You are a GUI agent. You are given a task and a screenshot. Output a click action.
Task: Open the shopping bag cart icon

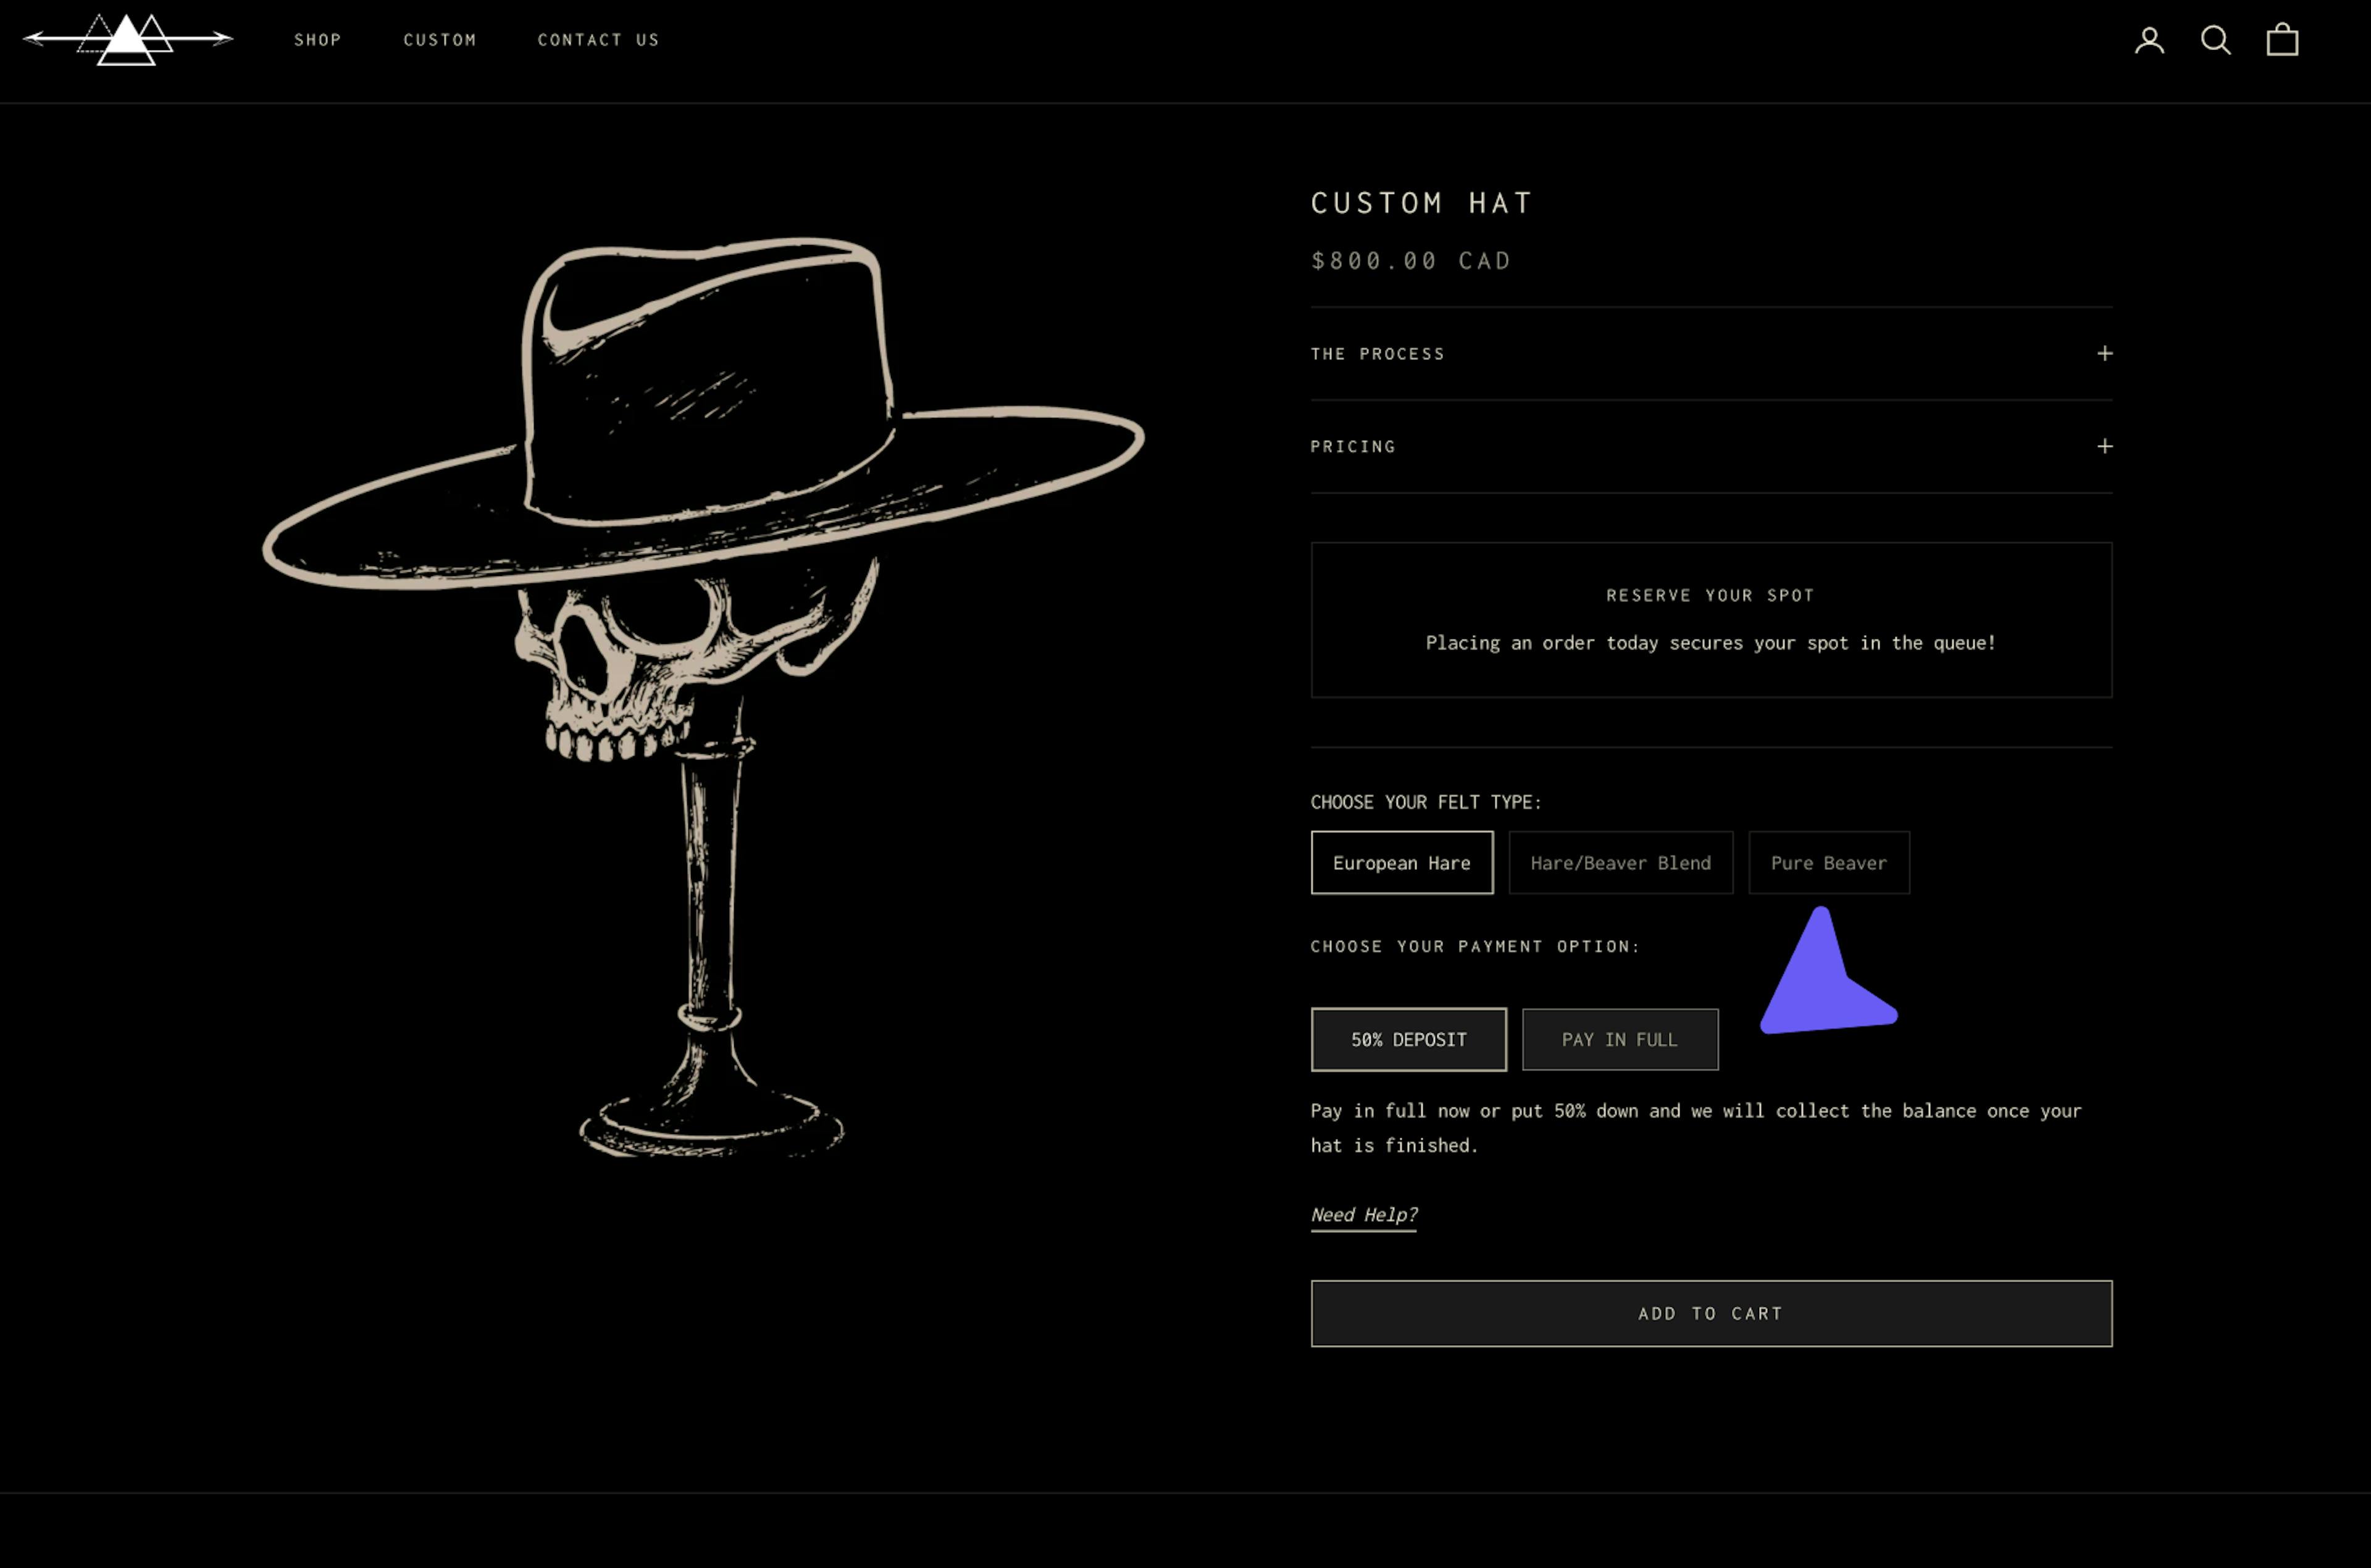[x=2283, y=40]
